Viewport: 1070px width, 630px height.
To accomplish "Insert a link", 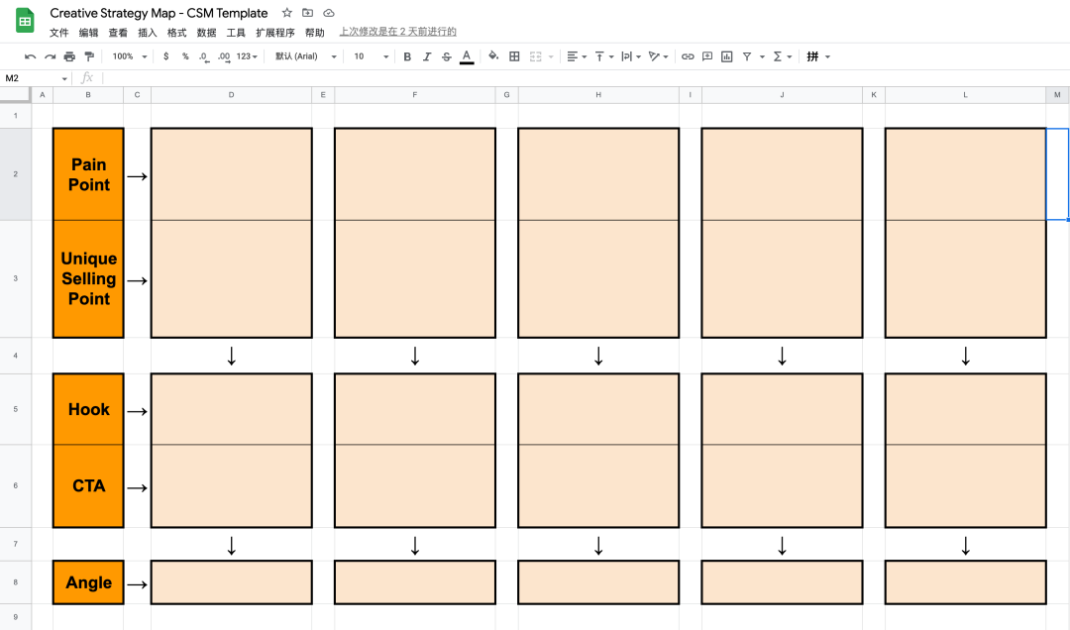I will point(688,56).
